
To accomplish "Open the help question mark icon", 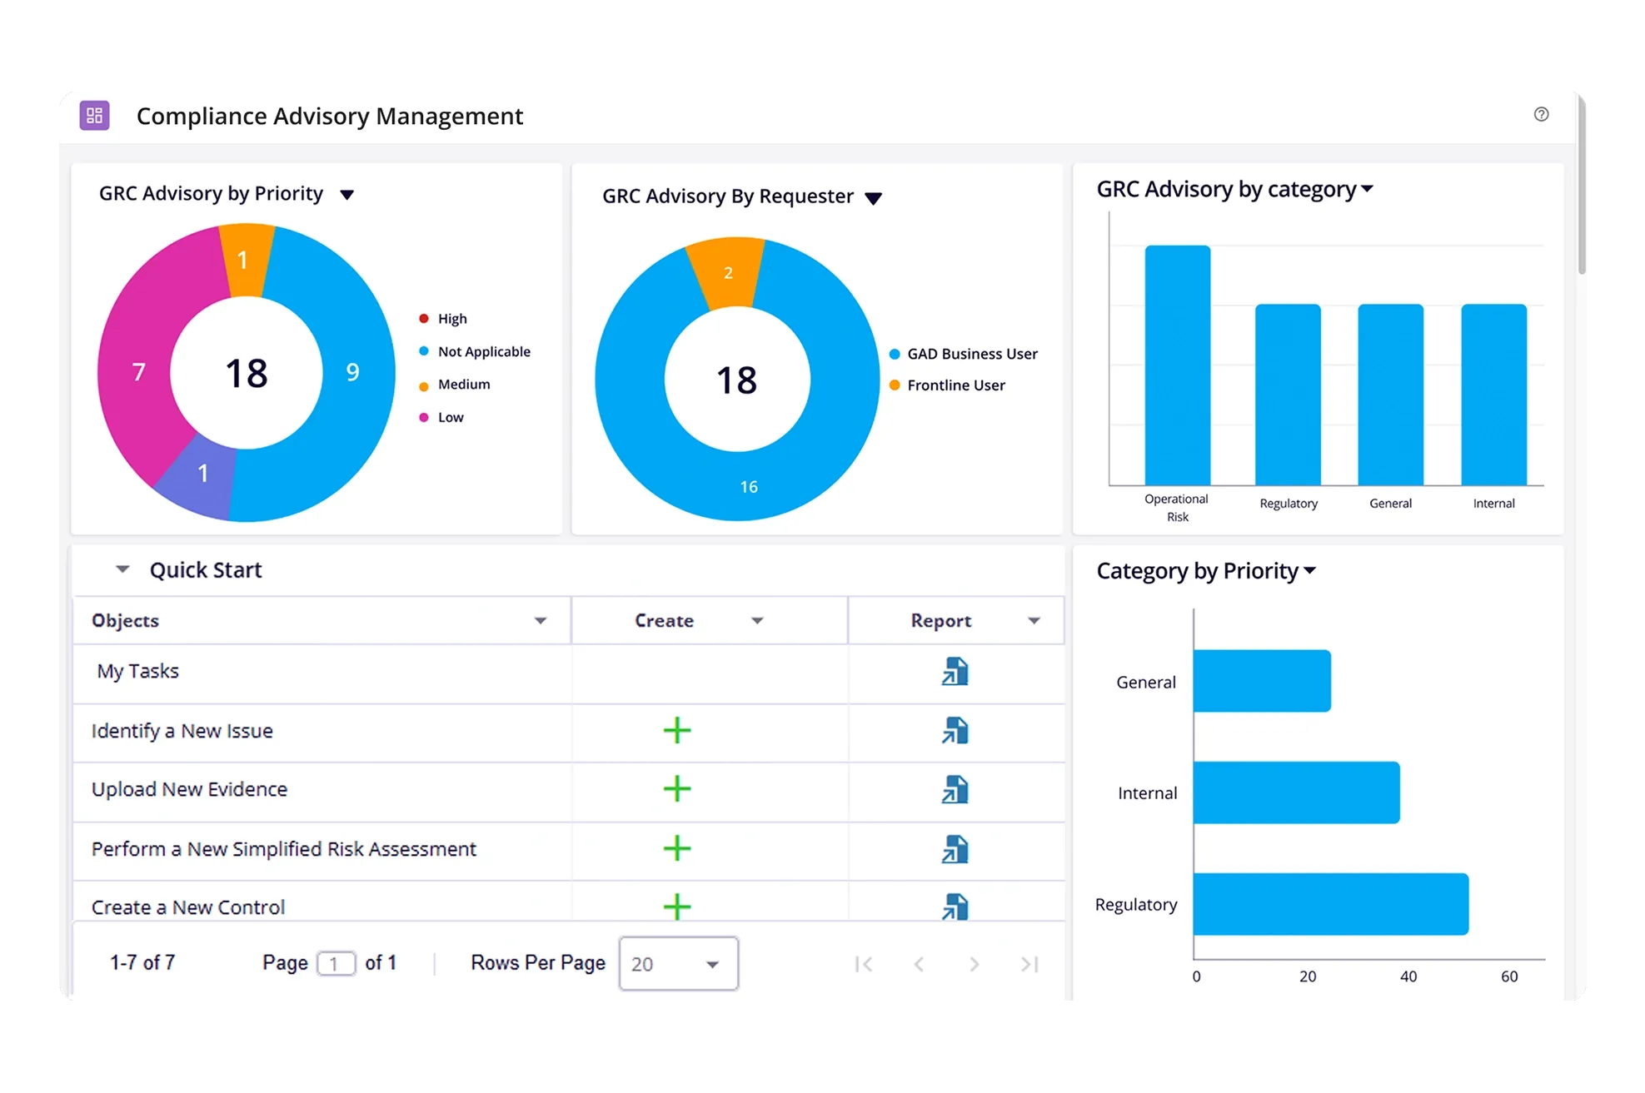I will point(1541,114).
